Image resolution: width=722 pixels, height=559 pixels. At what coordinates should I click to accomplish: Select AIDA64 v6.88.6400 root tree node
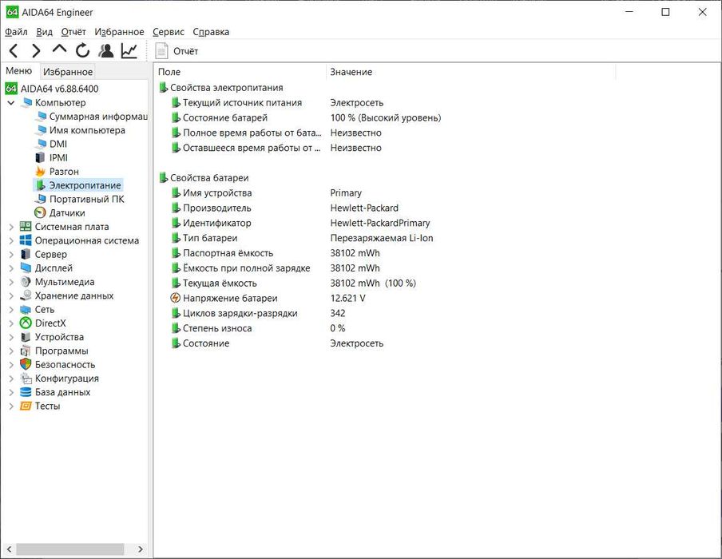click(59, 89)
